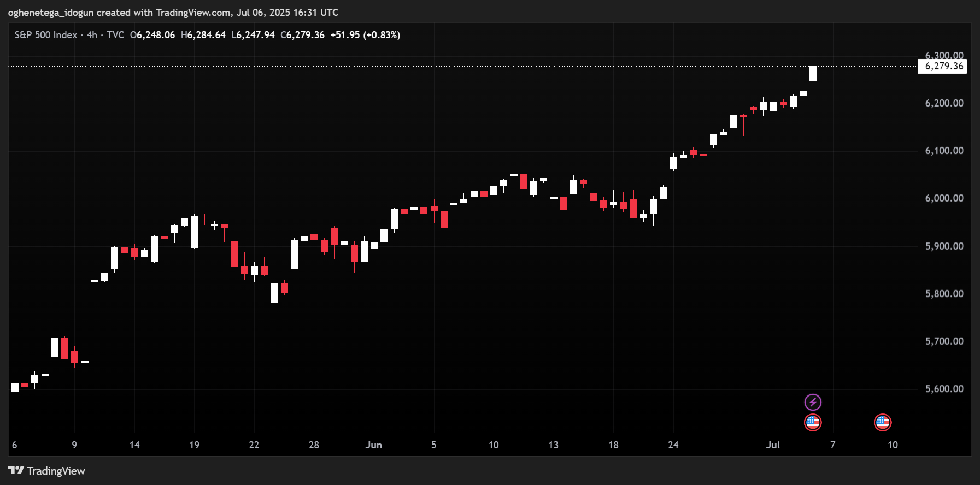The height and width of the screenshot is (485, 980).
Task: Click the open value O6,248.06
Action: tap(152, 35)
